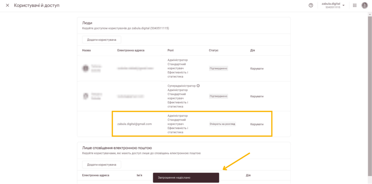Close the Користувачі й доступ page
This screenshot has width=372, height=184.
coord(7,5)
